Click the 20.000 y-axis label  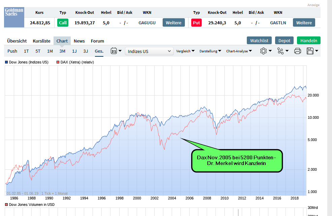click(x=313, y=95)
